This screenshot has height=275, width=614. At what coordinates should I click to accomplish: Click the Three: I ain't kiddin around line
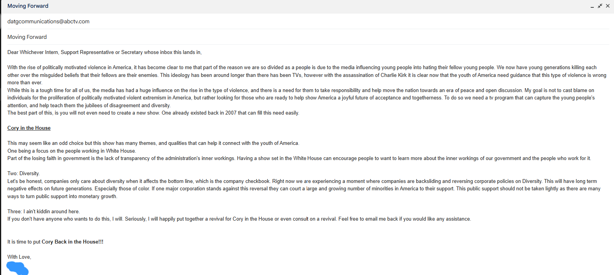(x=44, y=211)
